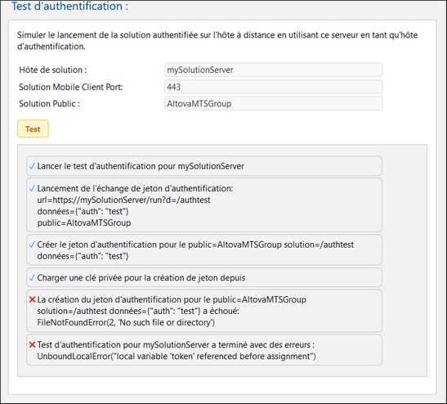Click 'Lancement de l'échange de jeton d'authentification:' line
This screenshot has width=447, height=404.
tap(135, 188)
